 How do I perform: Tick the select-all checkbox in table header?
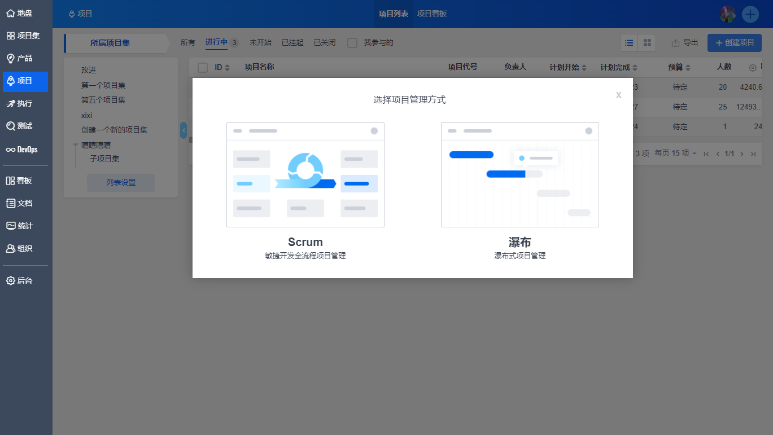203,68
